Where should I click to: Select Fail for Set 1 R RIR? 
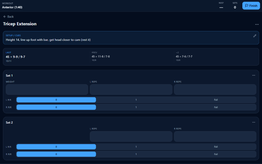point(216,107)
